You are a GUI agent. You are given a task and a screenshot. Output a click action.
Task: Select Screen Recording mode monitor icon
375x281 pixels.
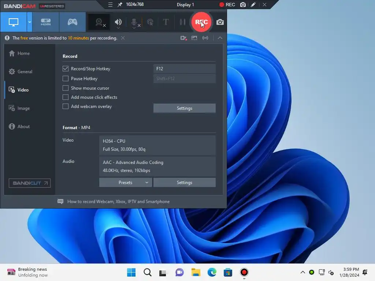click(x=14, y=22)
